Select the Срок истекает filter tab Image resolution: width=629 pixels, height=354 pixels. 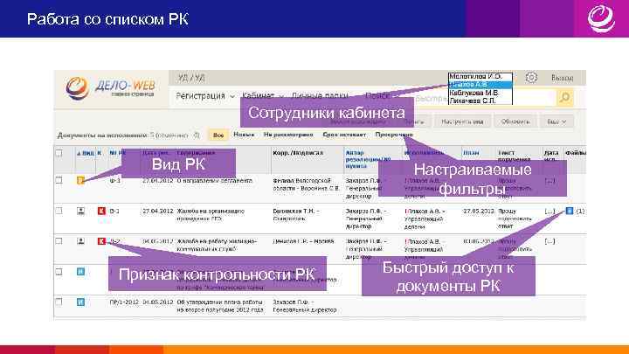pos(344,135)
